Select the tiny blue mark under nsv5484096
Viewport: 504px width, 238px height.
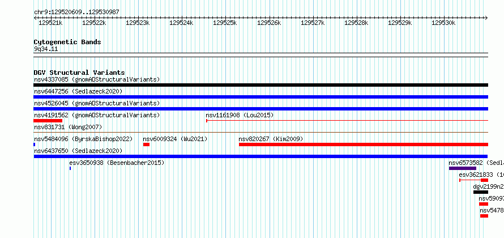coord(35,144)
